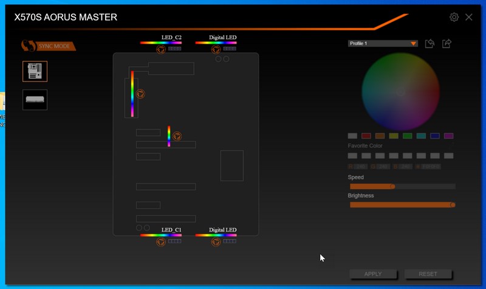Click the pin header icon under top Digital LED
This screenshot has width=486, height=289.
(230, 49)
